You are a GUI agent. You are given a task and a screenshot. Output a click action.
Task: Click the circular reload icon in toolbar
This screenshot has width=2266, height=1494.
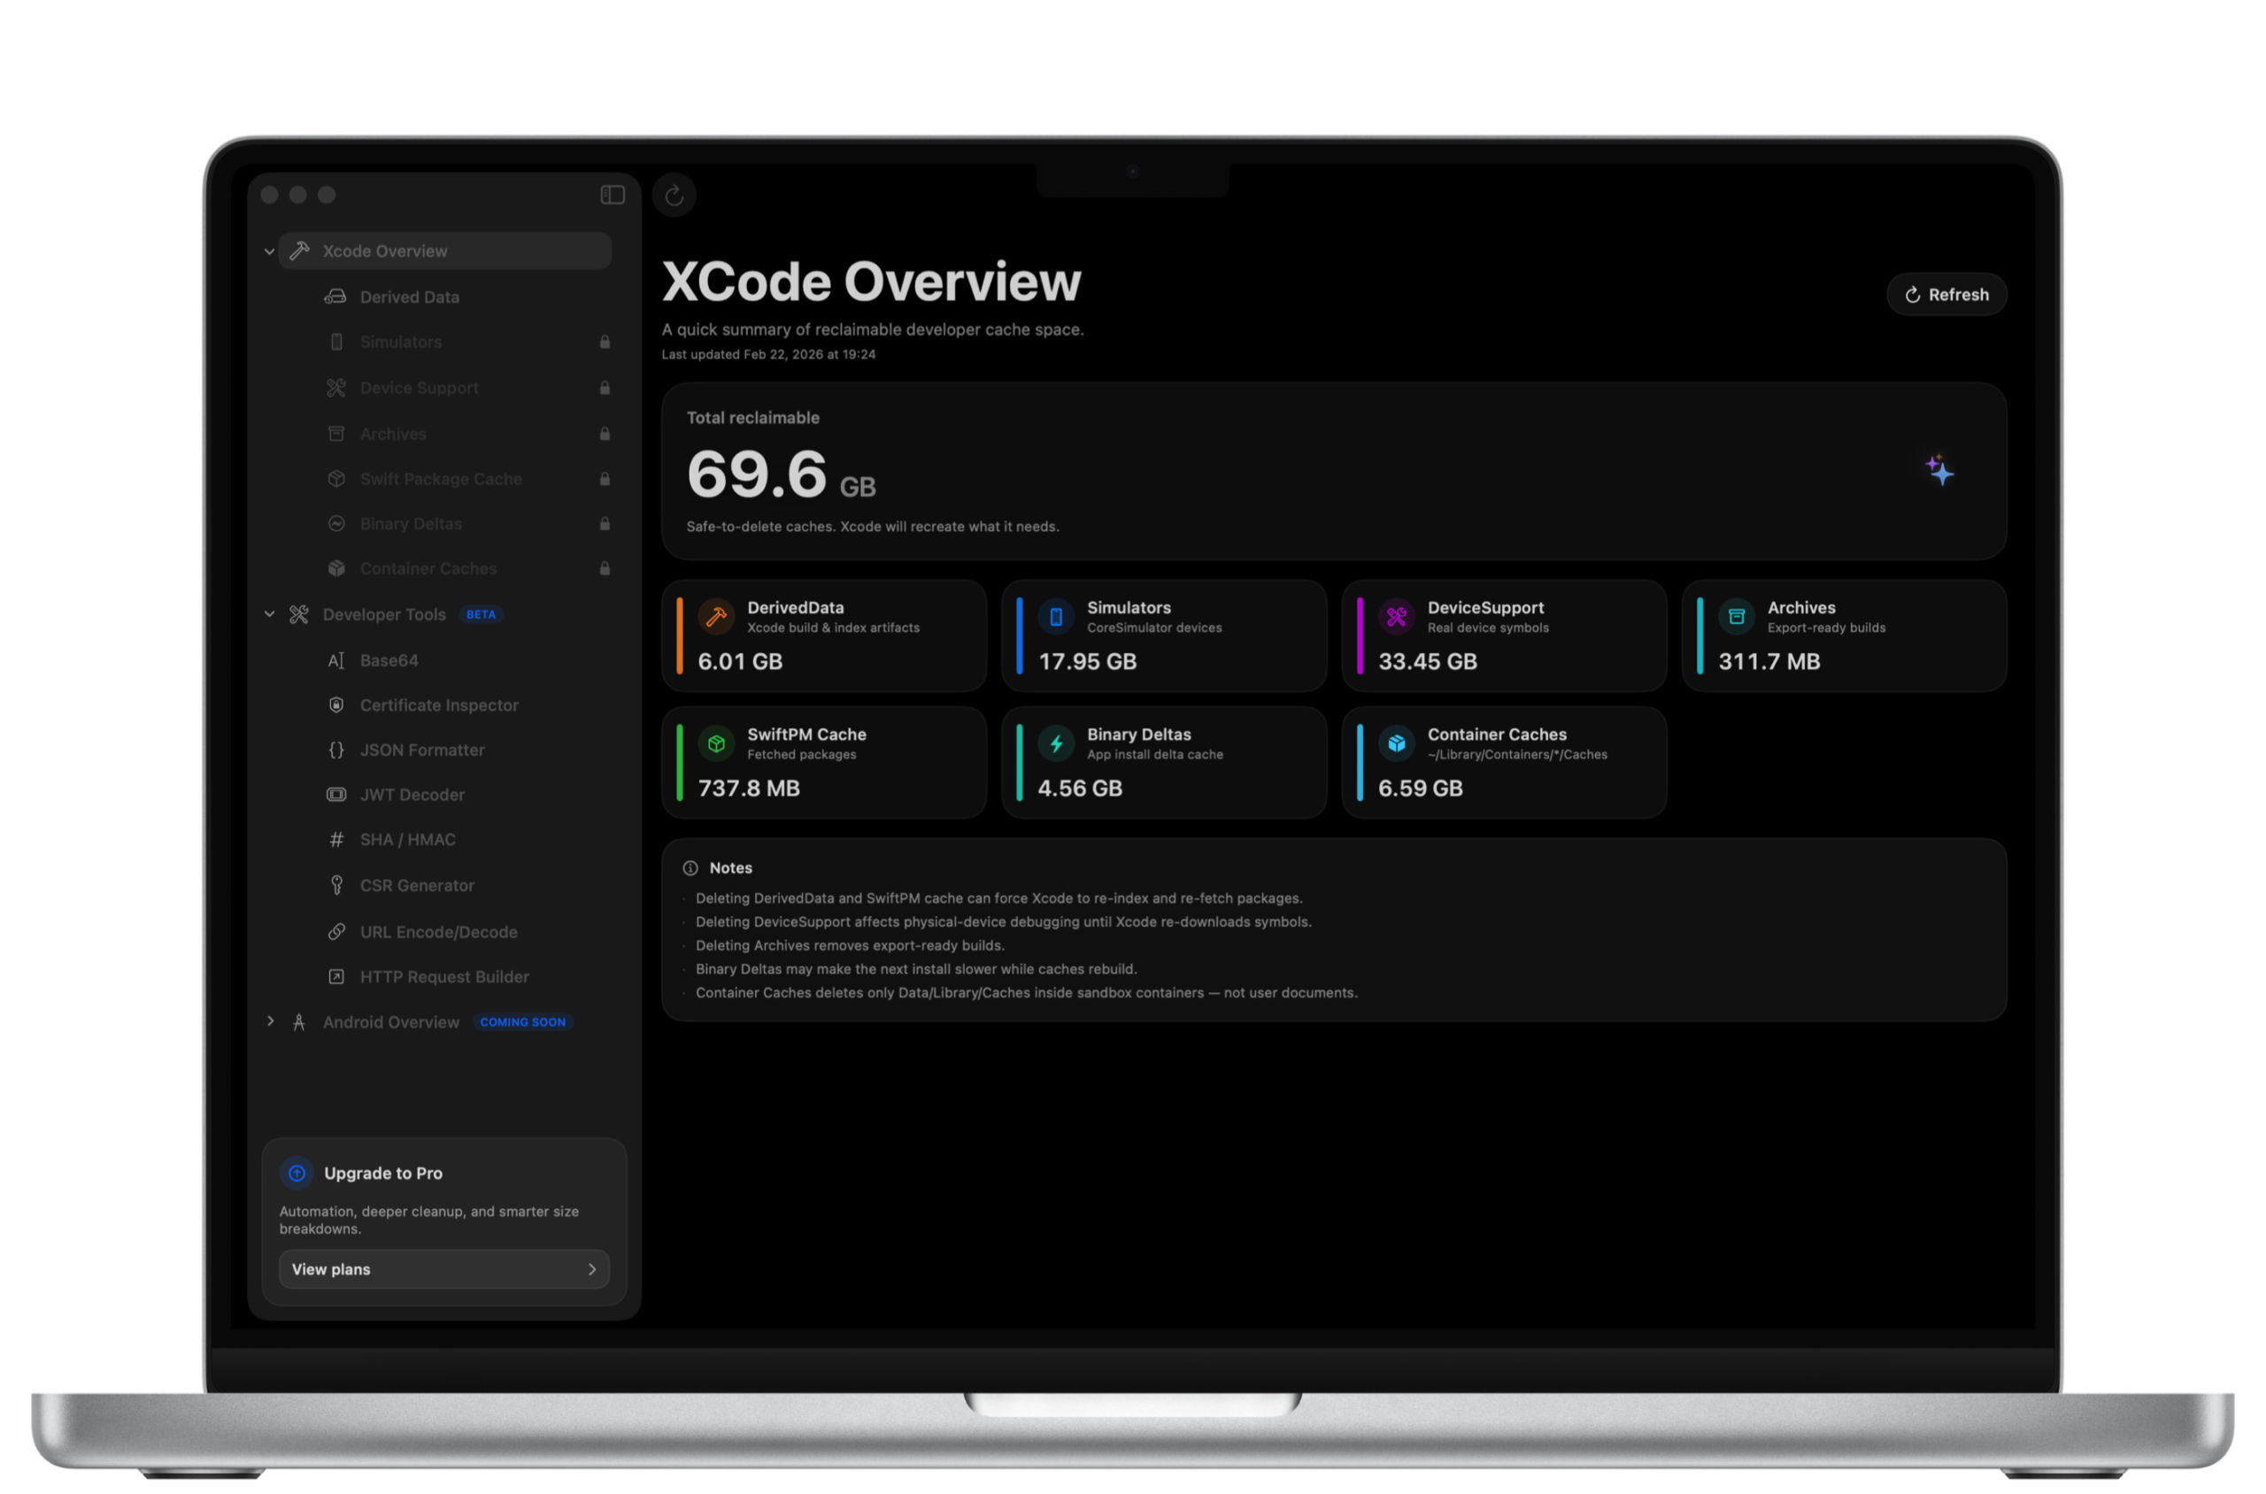[674, 196]
